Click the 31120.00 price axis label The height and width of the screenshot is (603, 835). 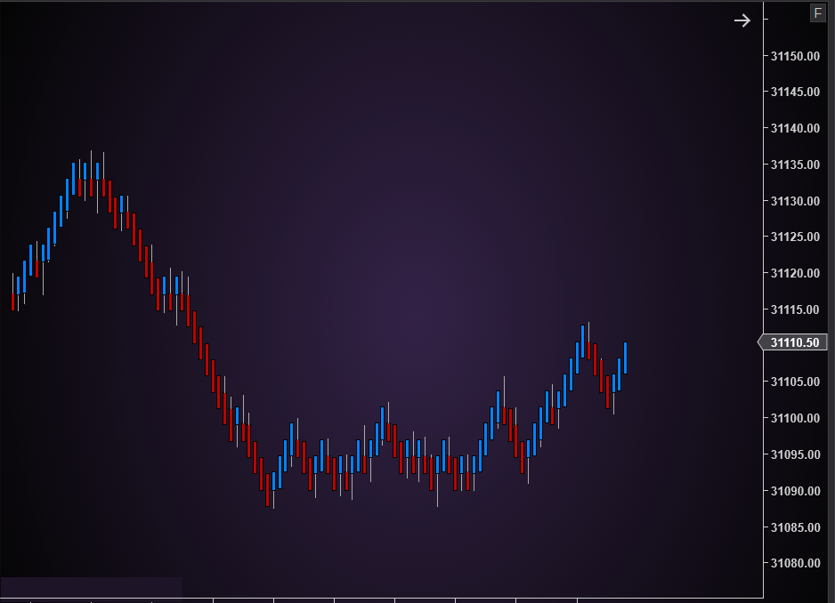point(795,273)
